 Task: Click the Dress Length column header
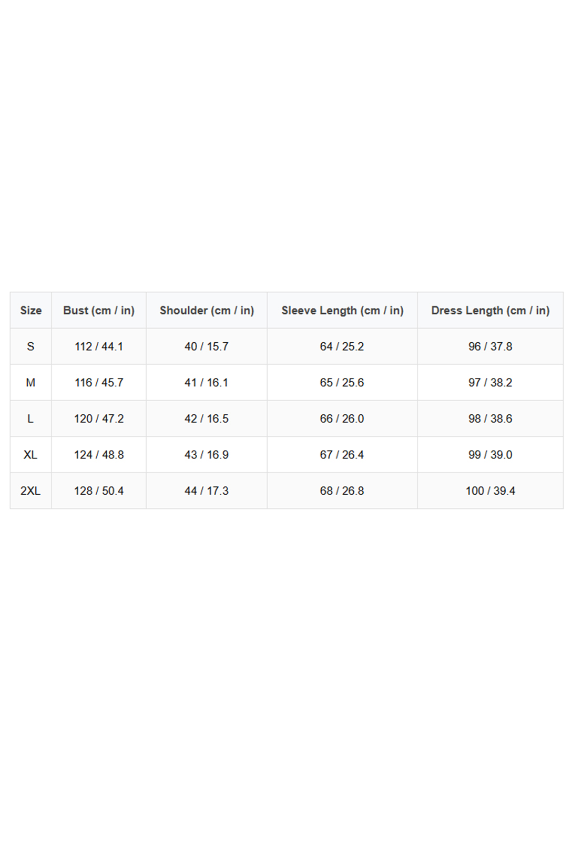490,310
